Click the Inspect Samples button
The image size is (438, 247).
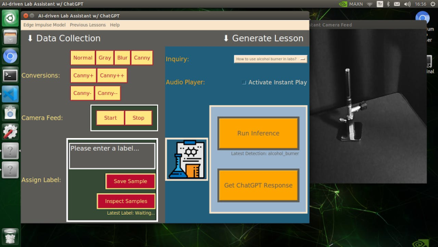point(126,201)
